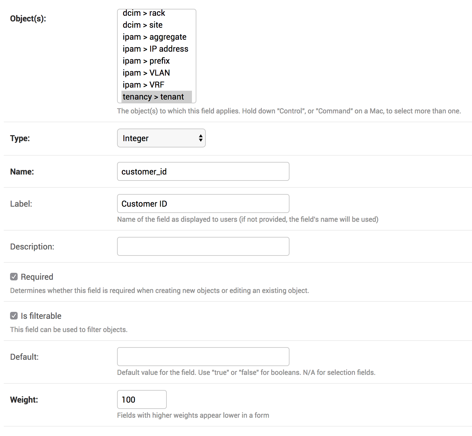Open the Type dropdown showing Integer

pos(161,138)
